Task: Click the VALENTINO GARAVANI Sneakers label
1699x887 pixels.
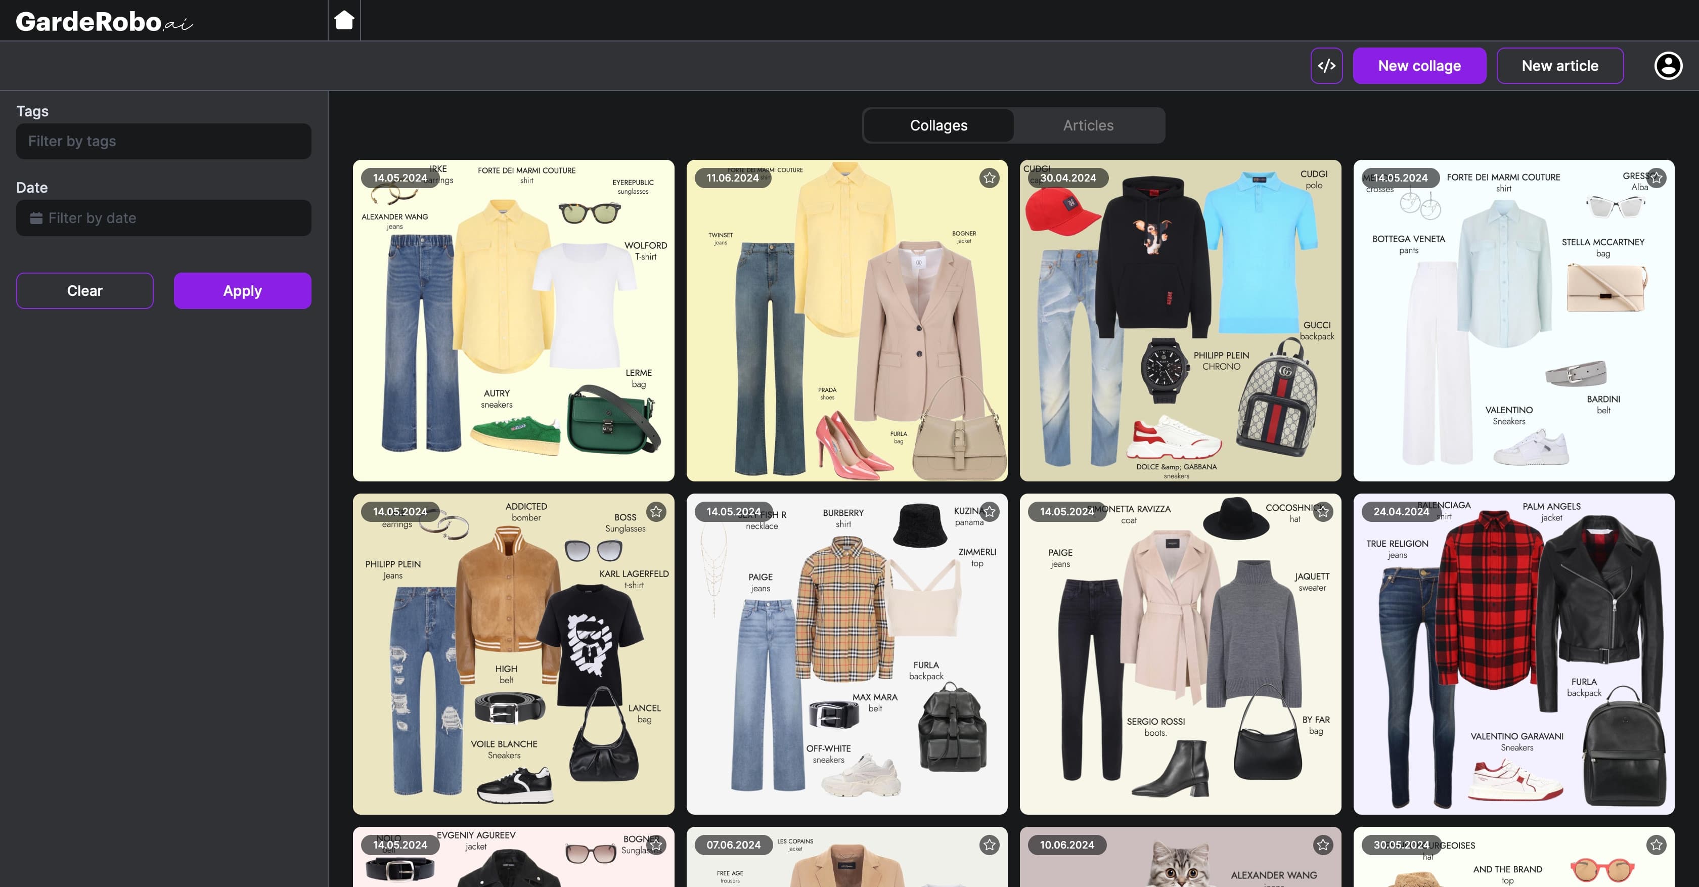Action: click(x=1516, y=742)
